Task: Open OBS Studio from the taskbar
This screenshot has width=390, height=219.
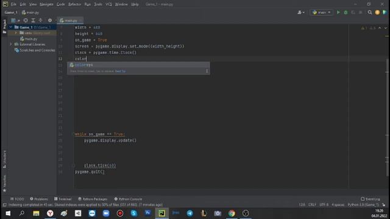Action: point(246,214)
